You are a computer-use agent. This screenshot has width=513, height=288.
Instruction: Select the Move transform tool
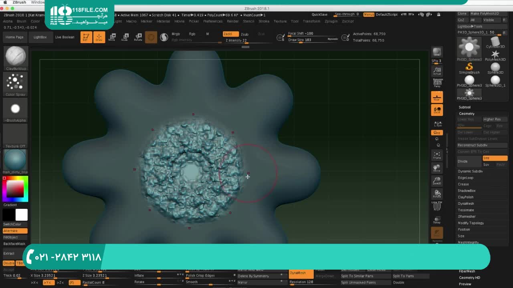coord(112,37)
